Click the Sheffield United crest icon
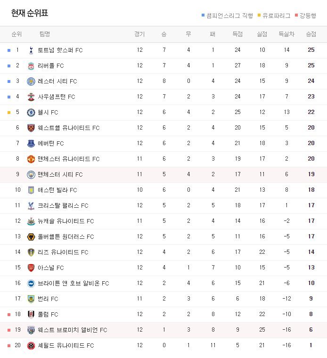This screenshot has height=358, width=327. pos(31,345)
